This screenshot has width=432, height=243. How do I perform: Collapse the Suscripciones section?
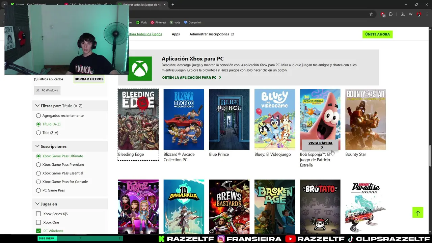coord(70,146)
